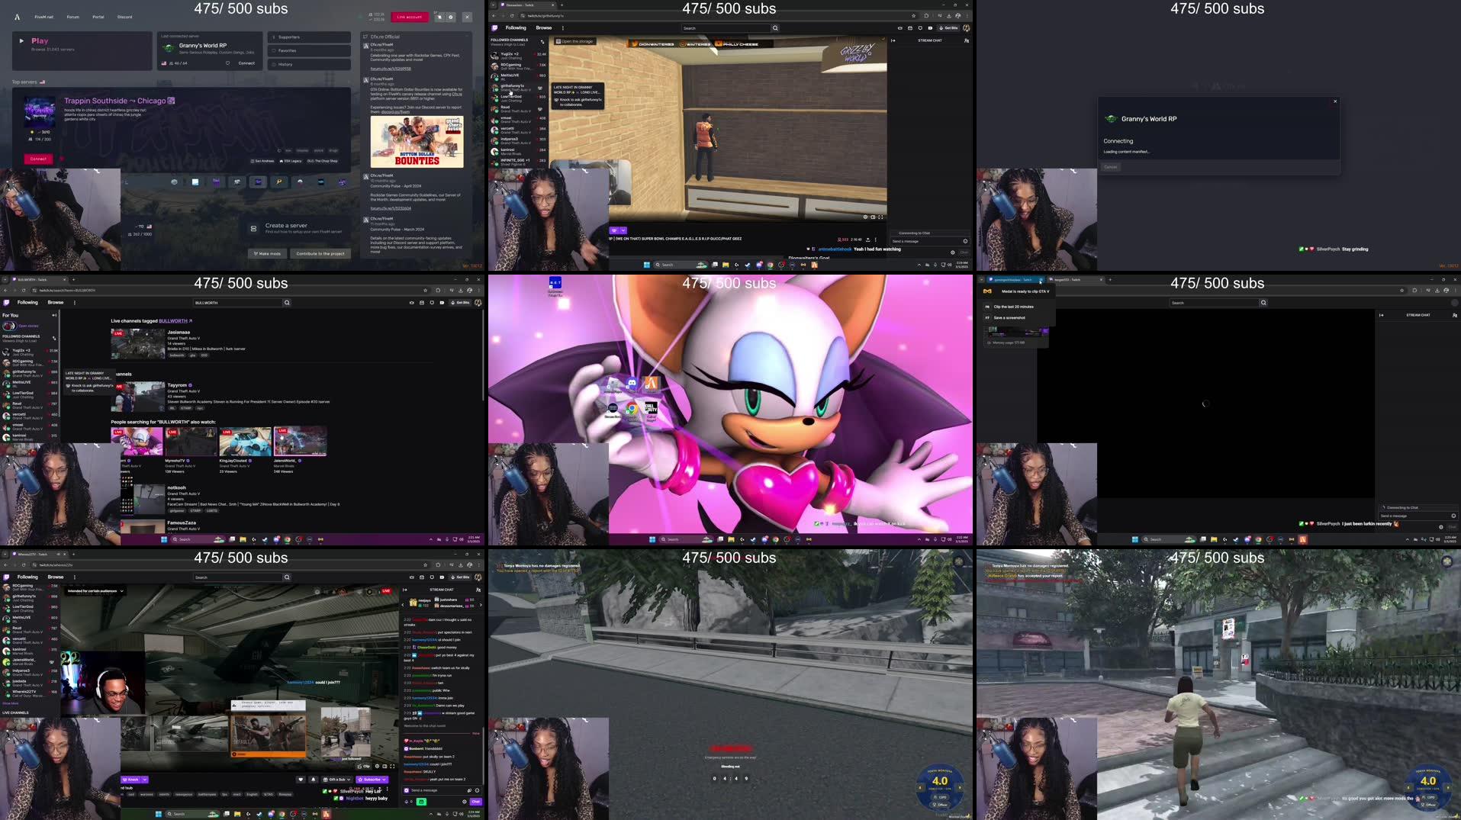Open three-dot menu next to Browse on BULLWORTH page
Viewport: 1461px width, 820px height.
click(74, 303)
